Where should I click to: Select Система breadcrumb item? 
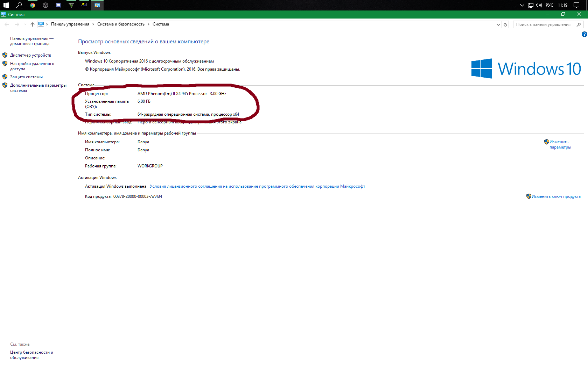pos(161,24)
